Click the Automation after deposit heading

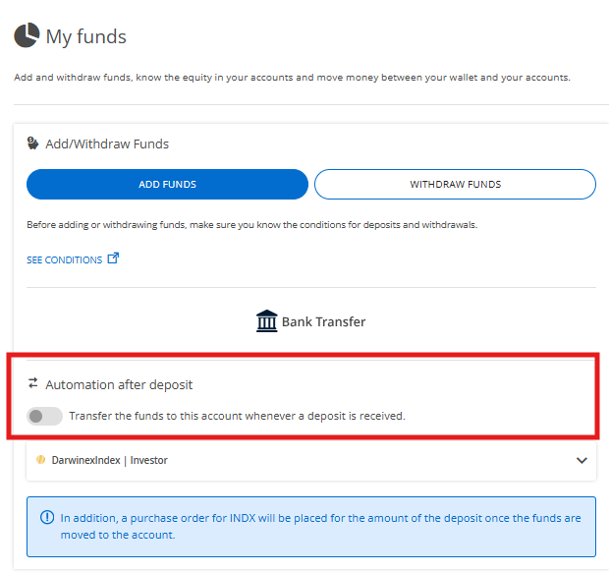tap(119, 385)
